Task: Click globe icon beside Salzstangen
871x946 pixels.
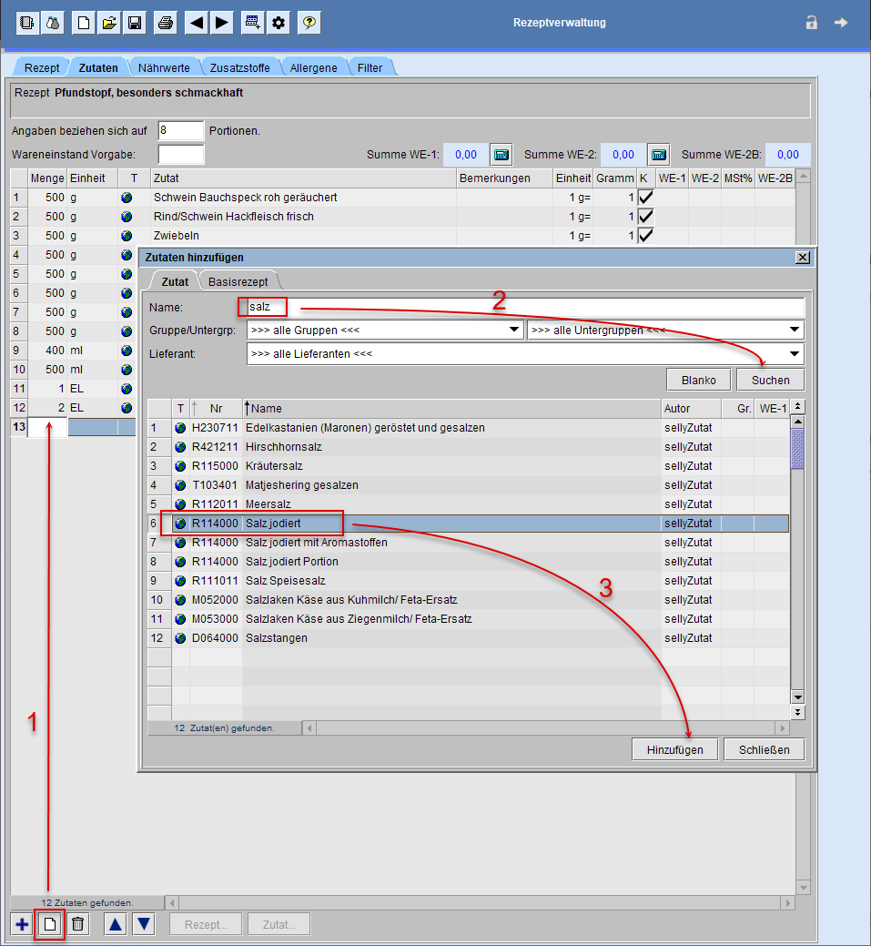Action: click(x=180, y=638)
